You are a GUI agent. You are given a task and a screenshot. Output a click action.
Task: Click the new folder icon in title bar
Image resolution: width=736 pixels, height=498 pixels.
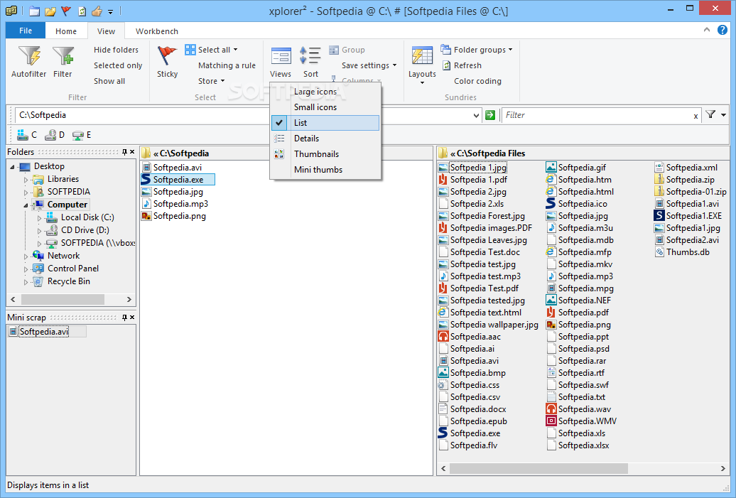(x=34, y=11)
